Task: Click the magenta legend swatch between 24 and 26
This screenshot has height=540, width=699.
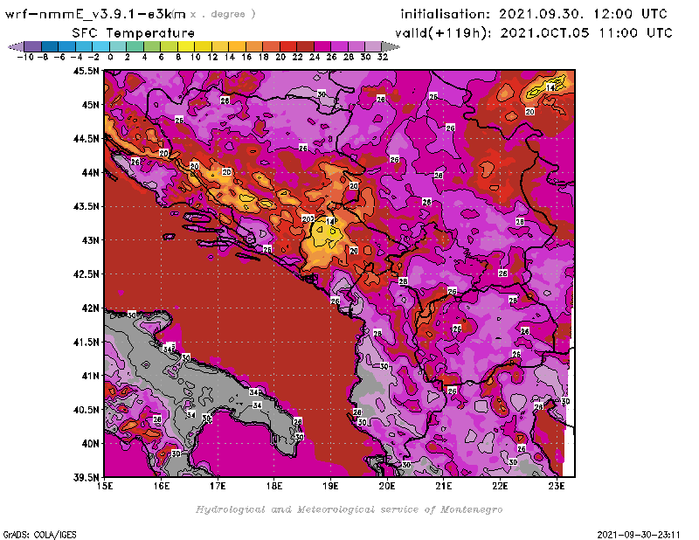Action: pos(322,46)
